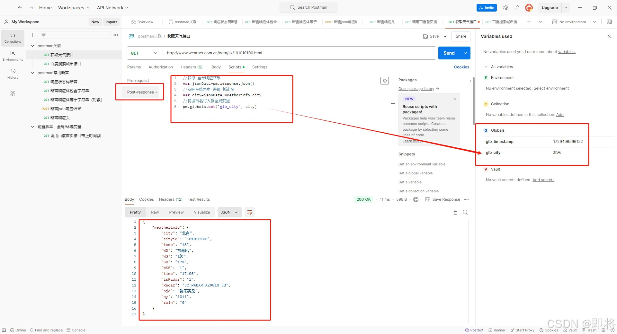
Task: Switch to the Authorization tab
Action: pos(161,67)
